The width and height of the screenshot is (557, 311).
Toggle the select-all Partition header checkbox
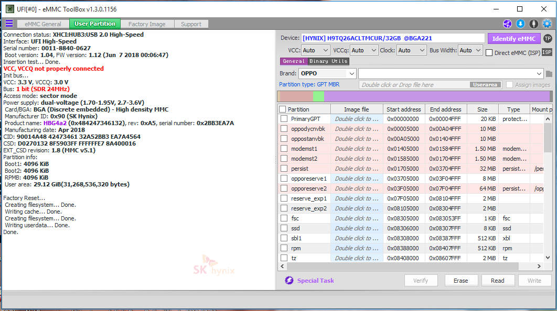point(283,109)
